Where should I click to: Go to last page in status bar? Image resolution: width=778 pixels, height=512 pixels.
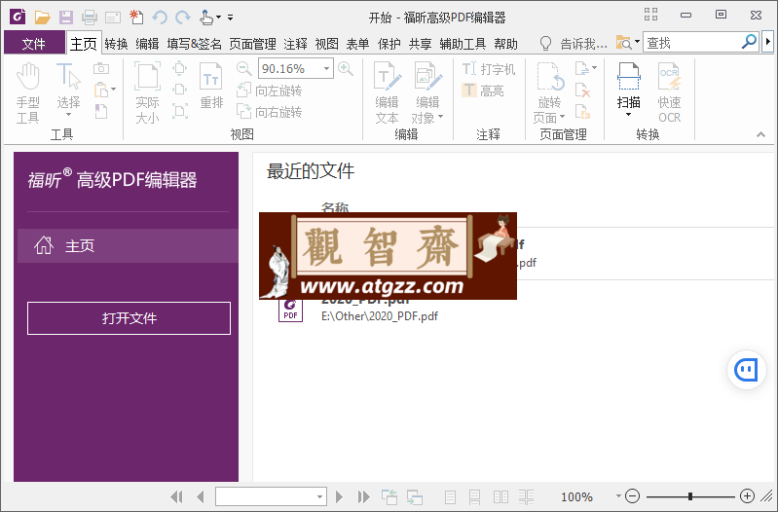(364, 496)
